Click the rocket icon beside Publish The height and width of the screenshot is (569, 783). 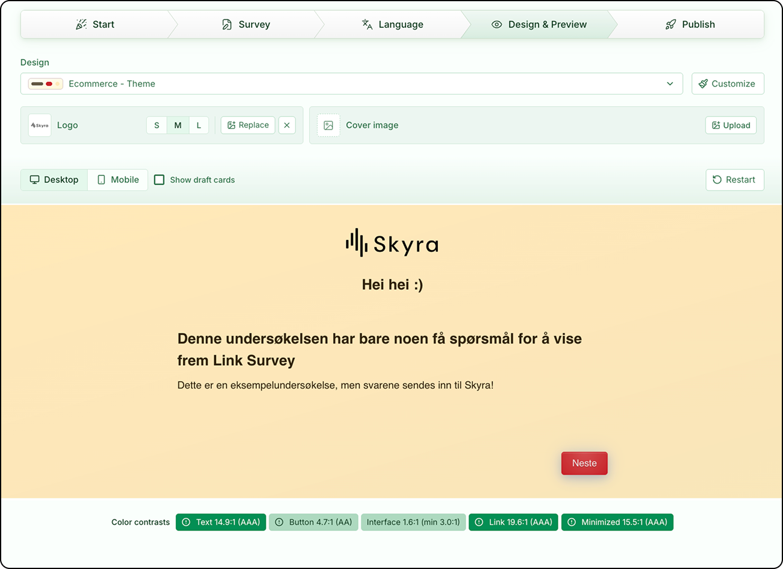[670, 25]
